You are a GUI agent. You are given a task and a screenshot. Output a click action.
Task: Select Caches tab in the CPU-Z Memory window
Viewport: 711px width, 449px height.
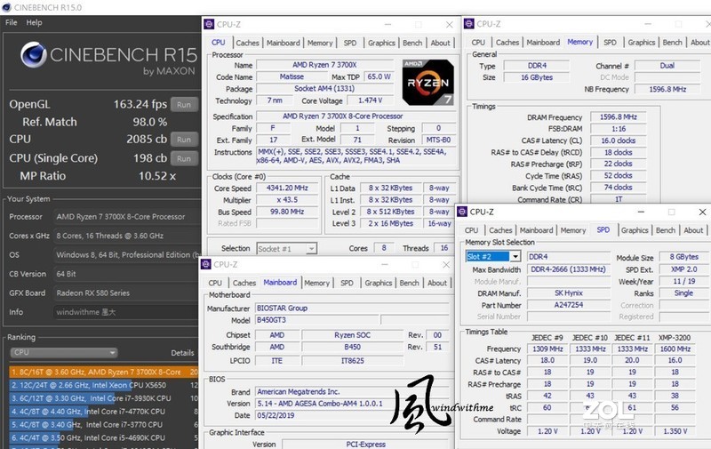[507, 42]
